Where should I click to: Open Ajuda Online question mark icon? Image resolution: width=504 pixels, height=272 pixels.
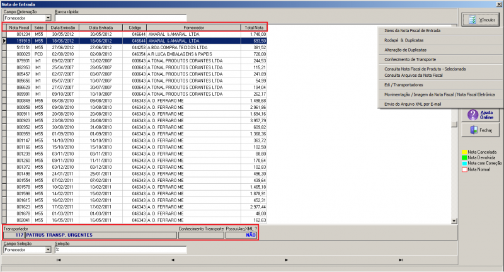[x=473, y=115]
